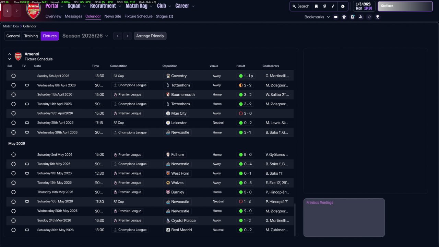The height and width of the screenshot is (247, 439).
Task: Go forward with the right arrow navigation button
Action: tap(17, 11)
